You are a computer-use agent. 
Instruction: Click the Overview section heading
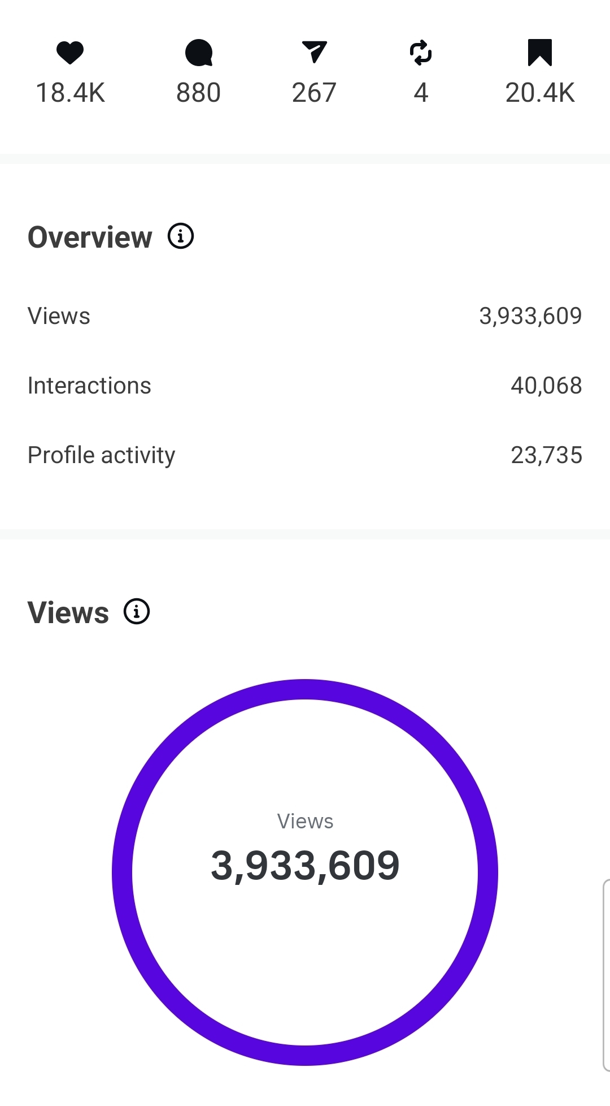click(x=90, y=237)
